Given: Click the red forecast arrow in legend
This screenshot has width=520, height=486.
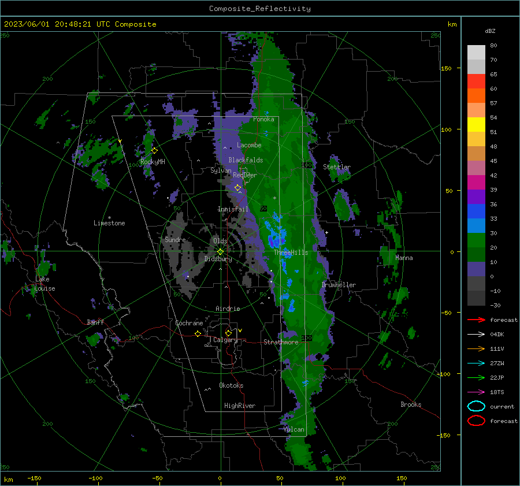Looking at the screenshot, I should point(476,320).
